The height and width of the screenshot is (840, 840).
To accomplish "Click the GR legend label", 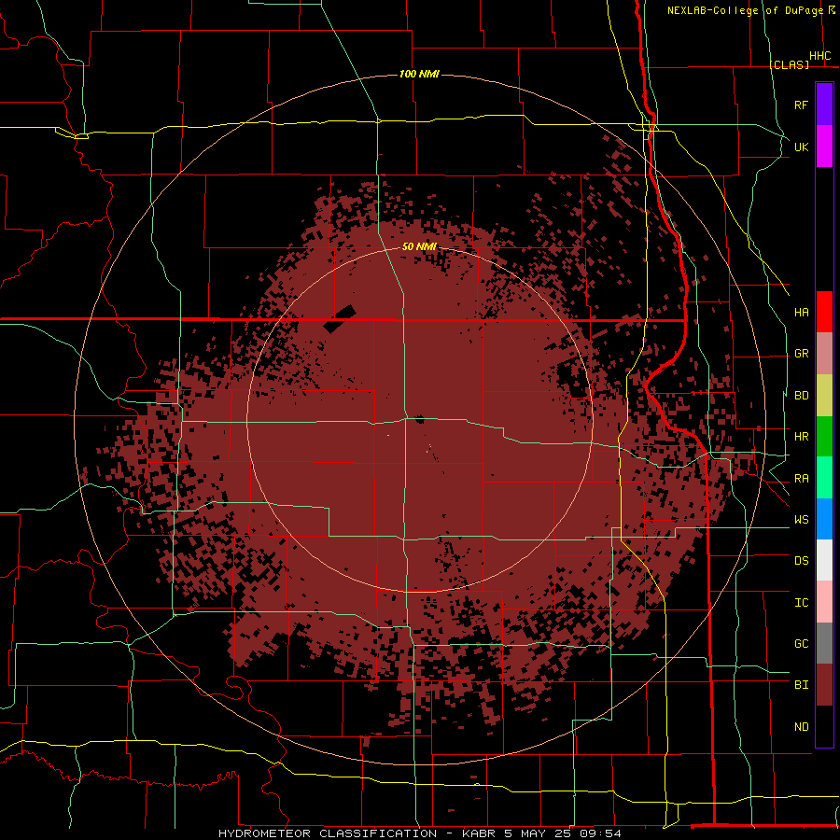I will 801,354.
